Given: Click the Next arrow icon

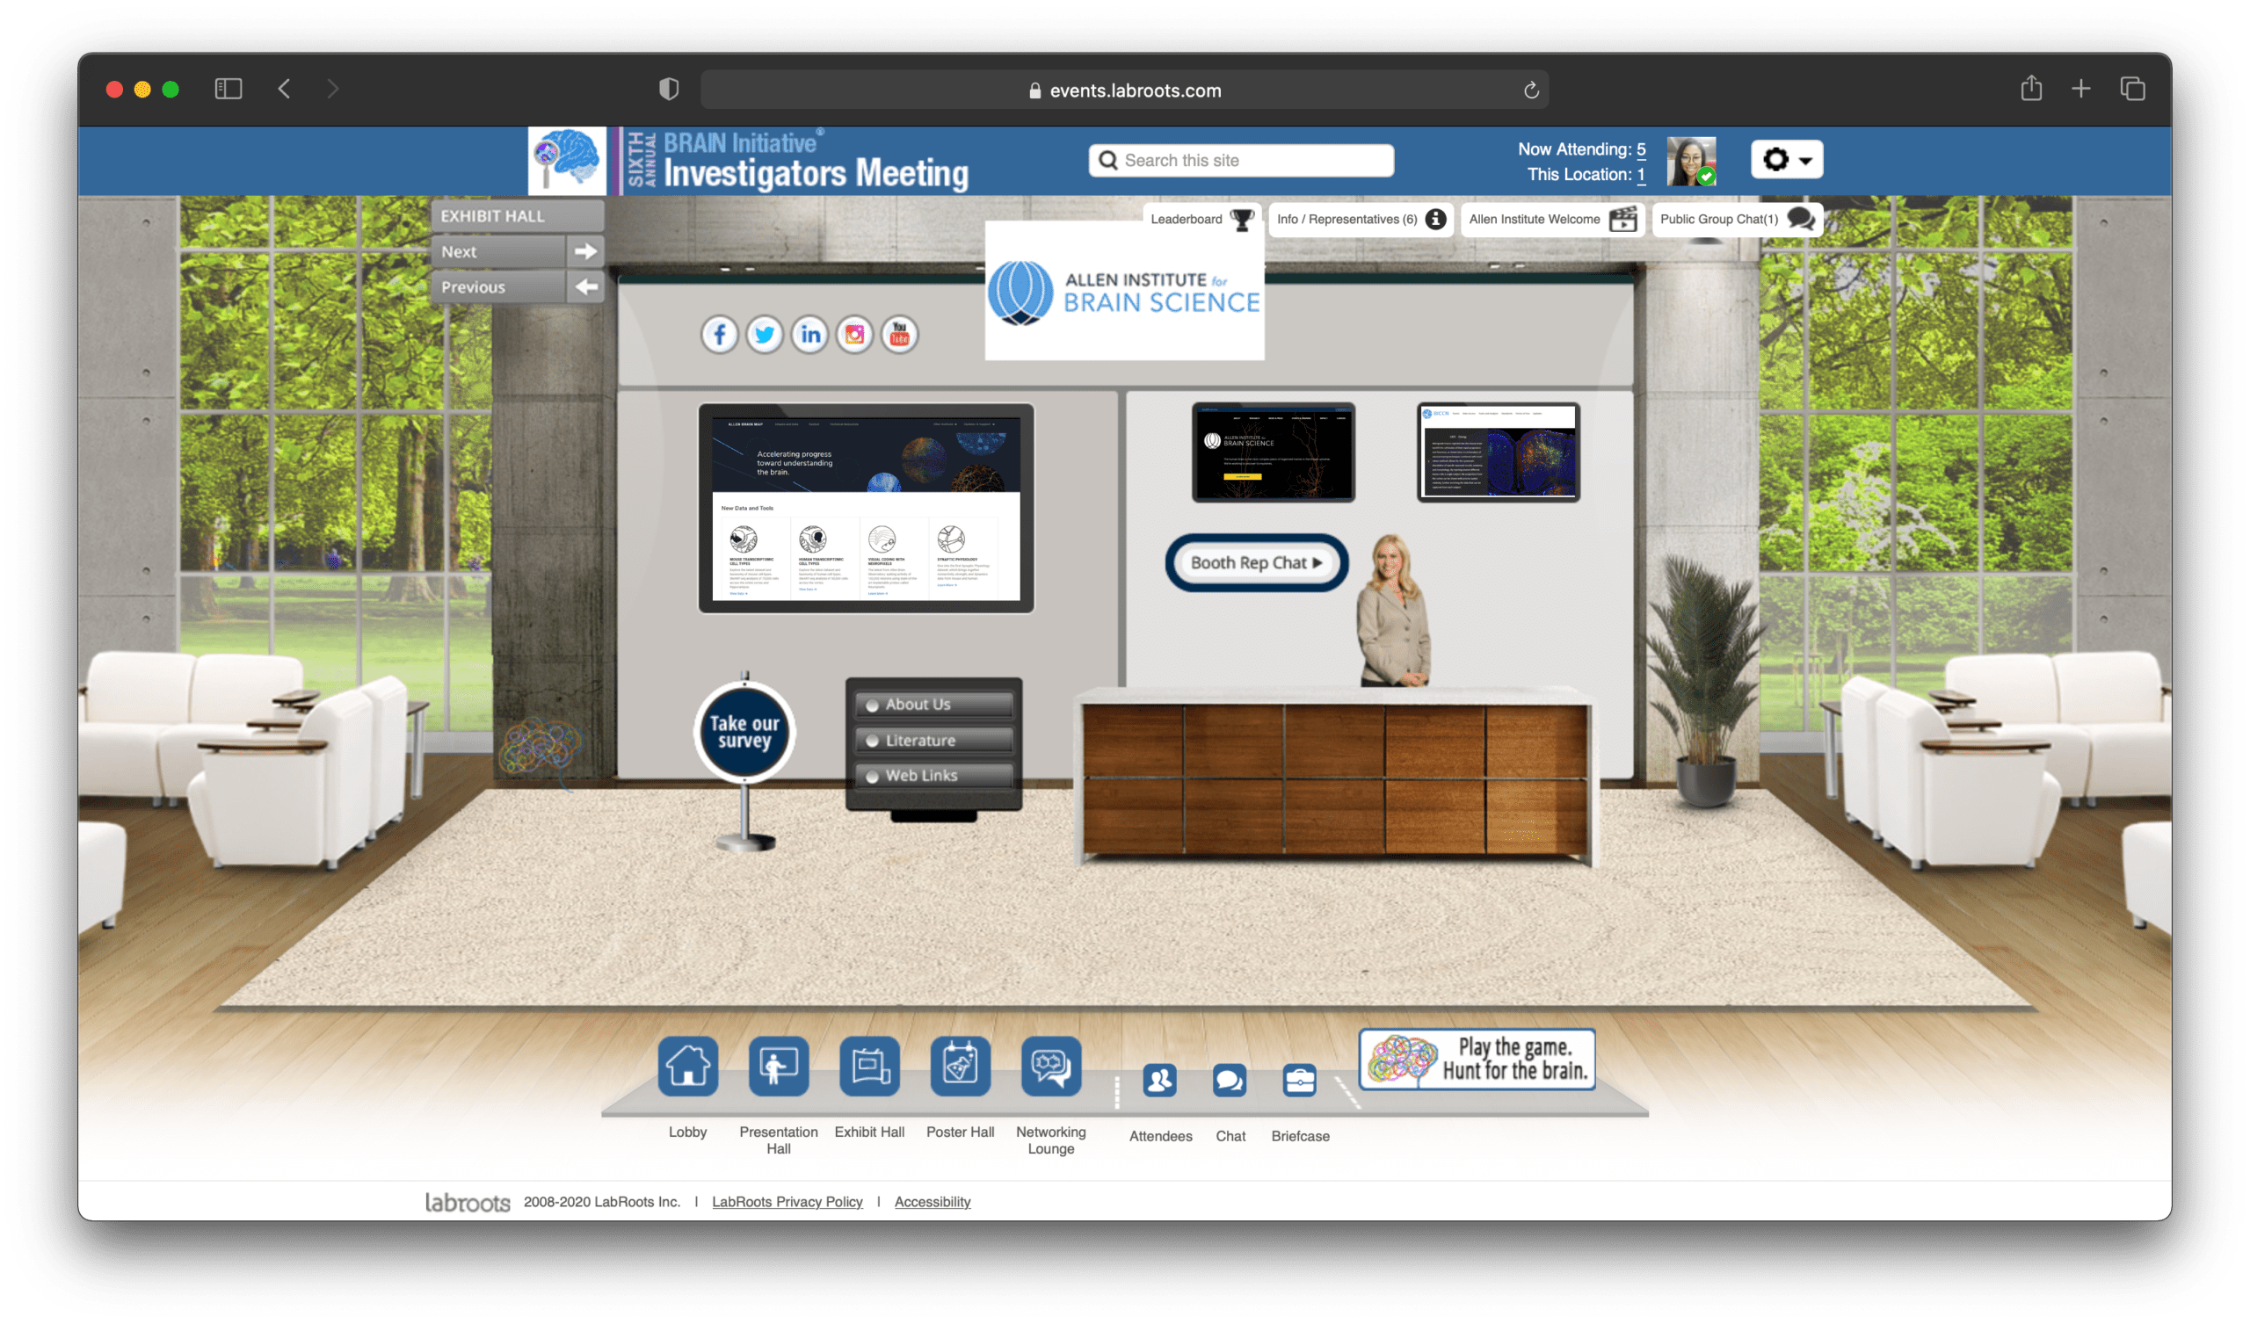Looking at the screenshot, I should click(585, 252).
